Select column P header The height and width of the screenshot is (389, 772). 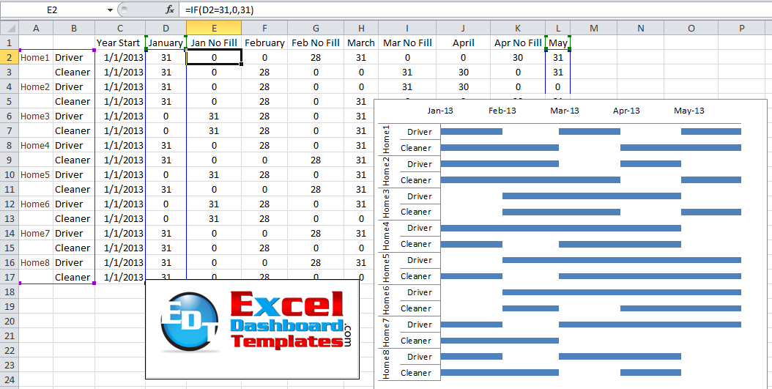click(x=742, y=28)
